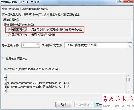
Task: Click the 取消 button
Action: [x=64, y=104]
